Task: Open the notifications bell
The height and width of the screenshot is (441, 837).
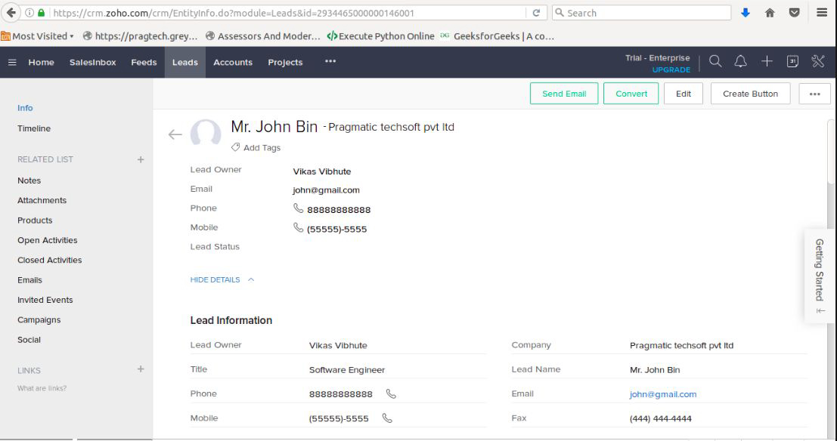Action: click(740, 61)
